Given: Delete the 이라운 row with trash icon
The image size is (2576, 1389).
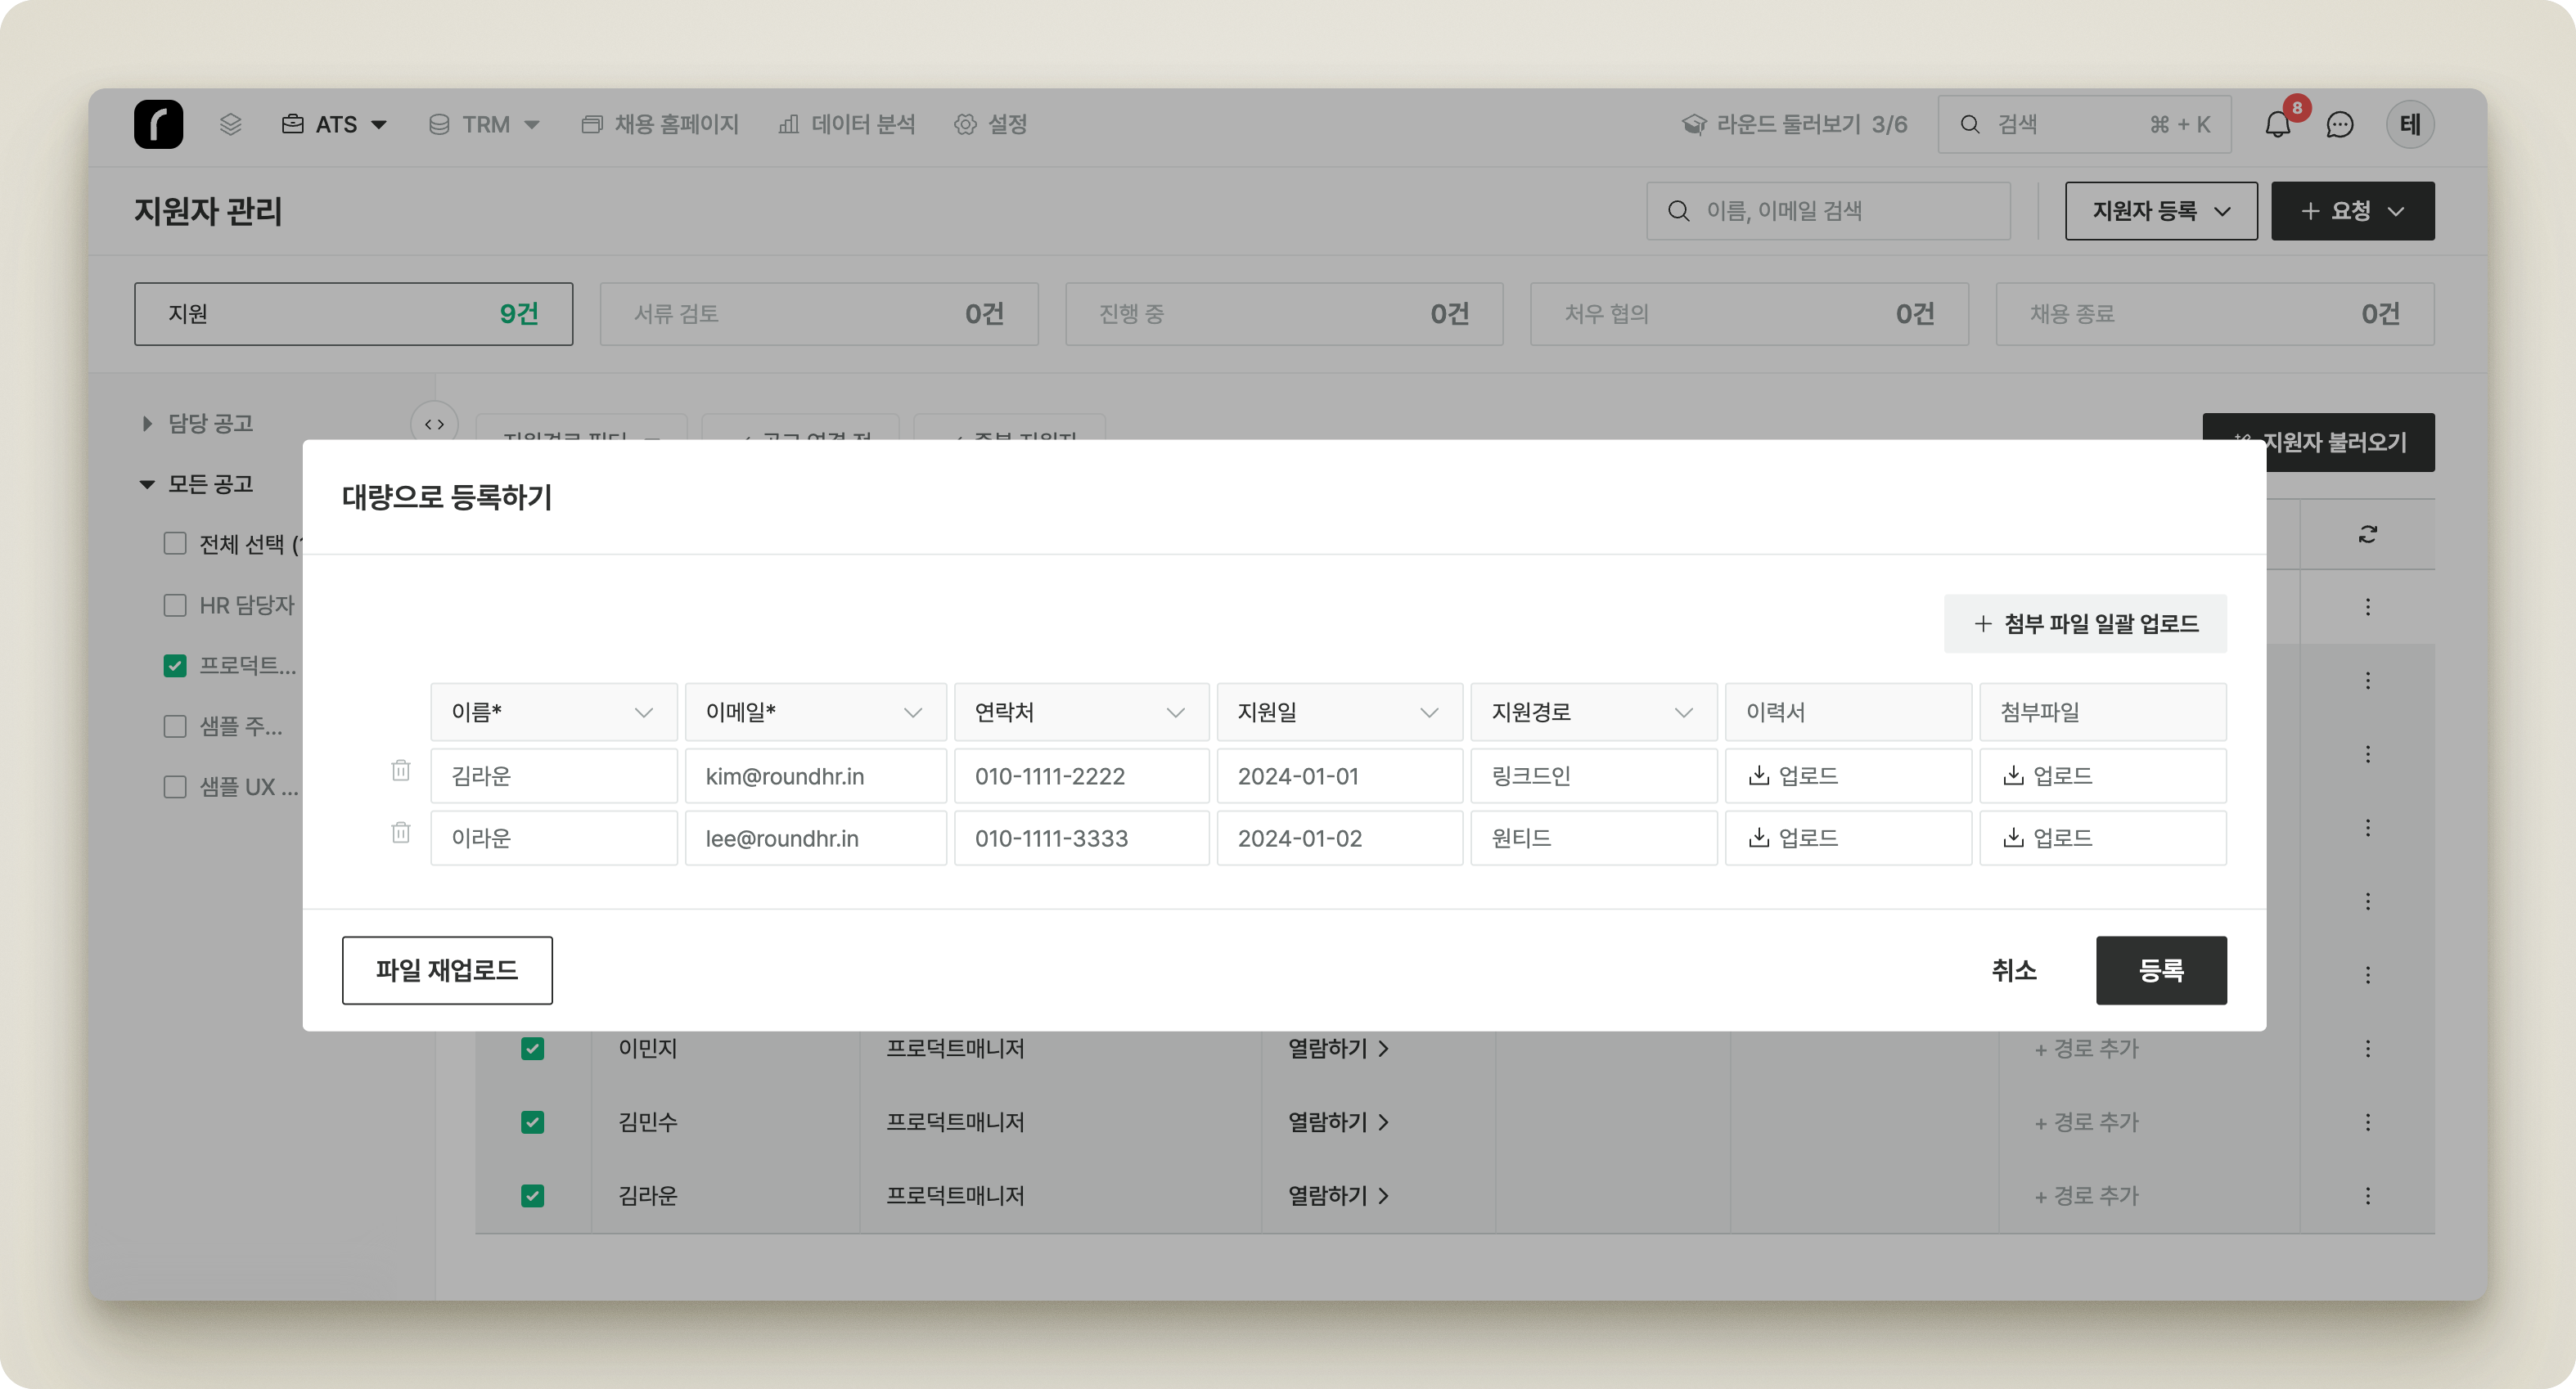Looking at the screenshot, I should pyautogui.click(x=401, y=832).
